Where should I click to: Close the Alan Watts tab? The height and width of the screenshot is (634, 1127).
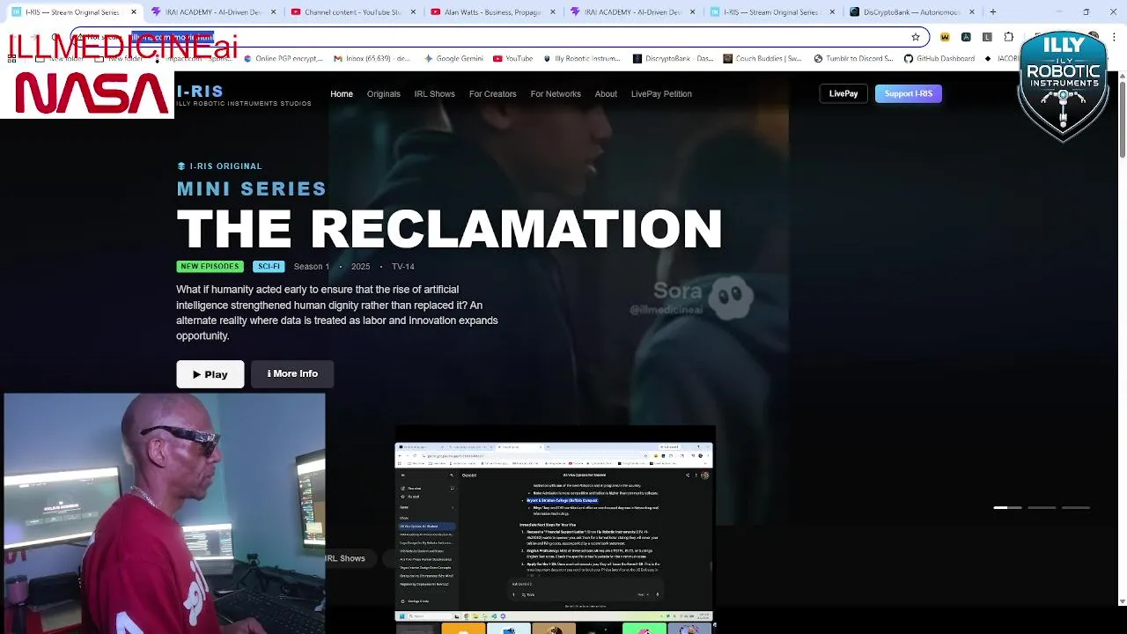[x=554, y=12]
